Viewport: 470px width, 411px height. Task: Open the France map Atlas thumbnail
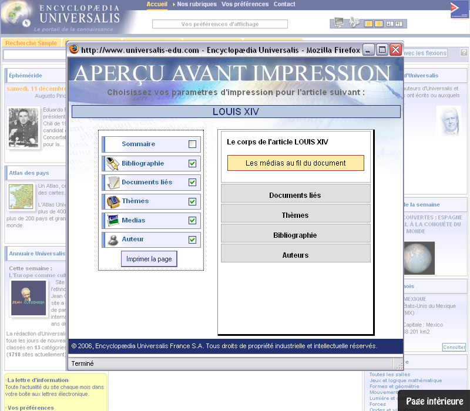(x=21, y=196)
